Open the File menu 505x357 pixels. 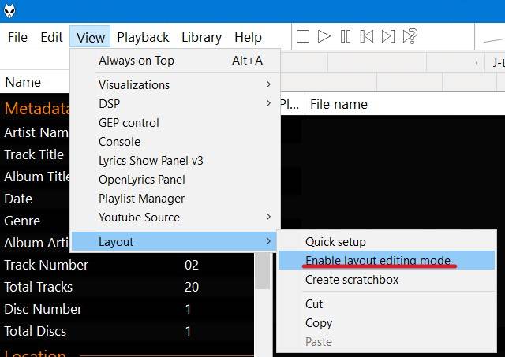click(x=17, y=37)
